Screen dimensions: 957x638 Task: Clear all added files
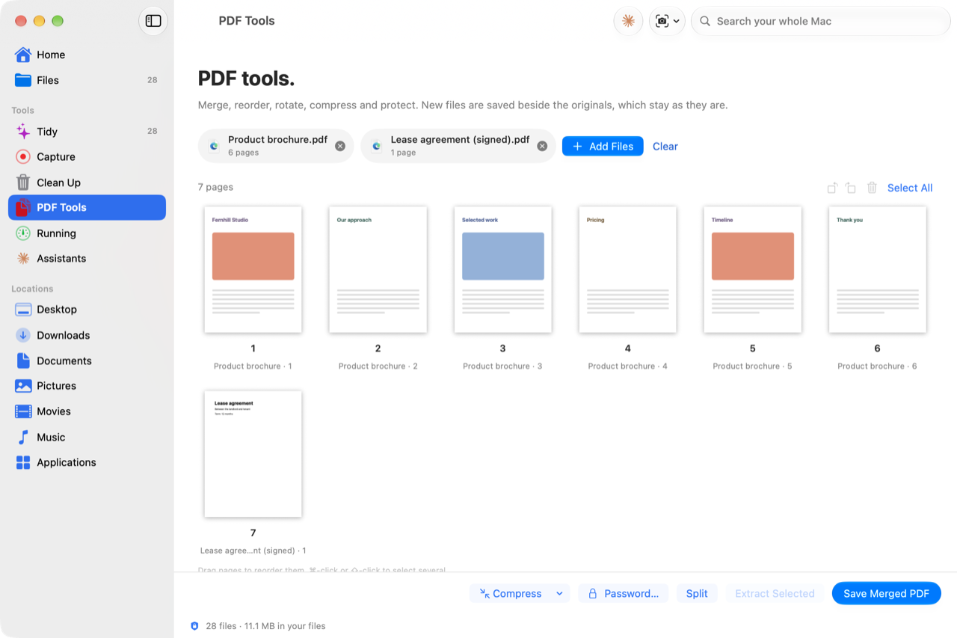click(665, 147)
